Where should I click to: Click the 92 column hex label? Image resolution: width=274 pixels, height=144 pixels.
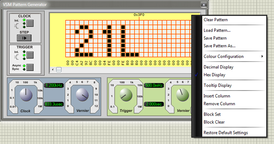[x=86, y=63]
